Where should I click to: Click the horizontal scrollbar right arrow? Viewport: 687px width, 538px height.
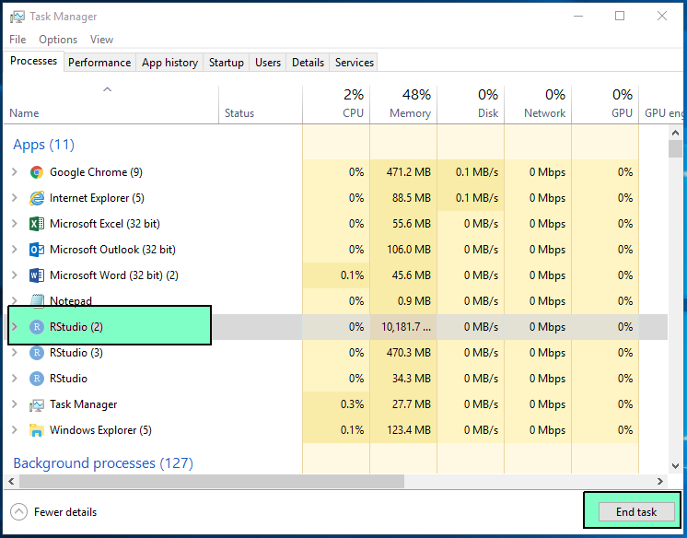coord(660,481)
